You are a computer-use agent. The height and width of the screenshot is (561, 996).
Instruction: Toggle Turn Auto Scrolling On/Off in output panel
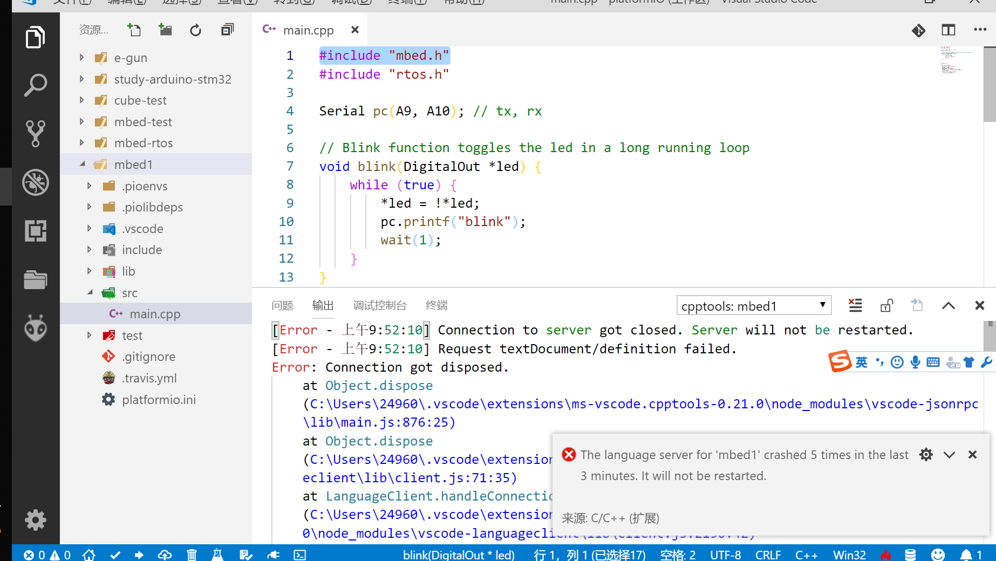coord(886,305)
